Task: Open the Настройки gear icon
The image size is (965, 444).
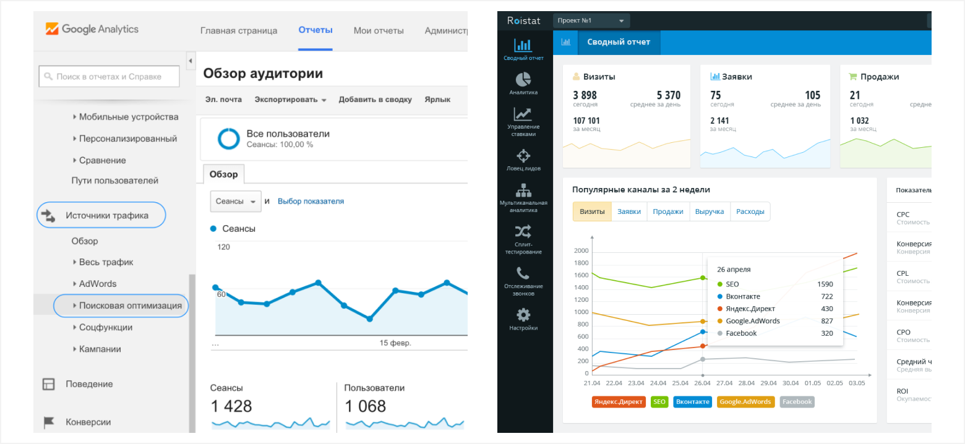Action: 523,315
